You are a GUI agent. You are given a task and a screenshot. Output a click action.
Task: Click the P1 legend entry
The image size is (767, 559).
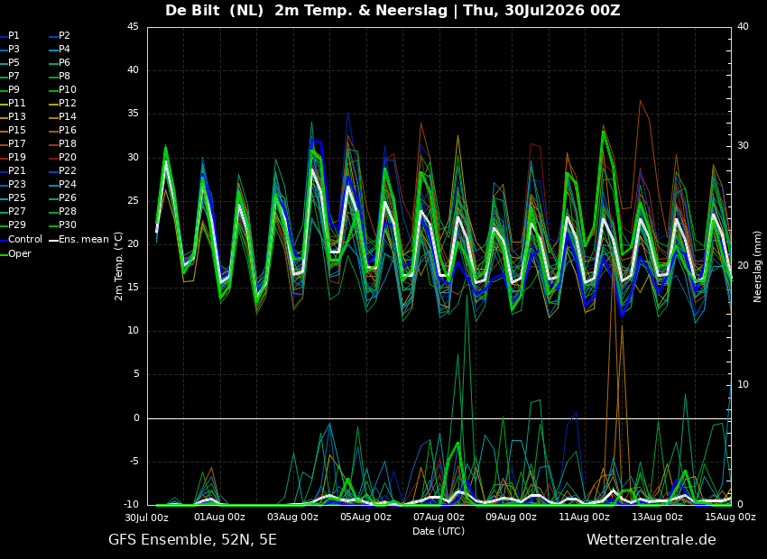point(10,36)
